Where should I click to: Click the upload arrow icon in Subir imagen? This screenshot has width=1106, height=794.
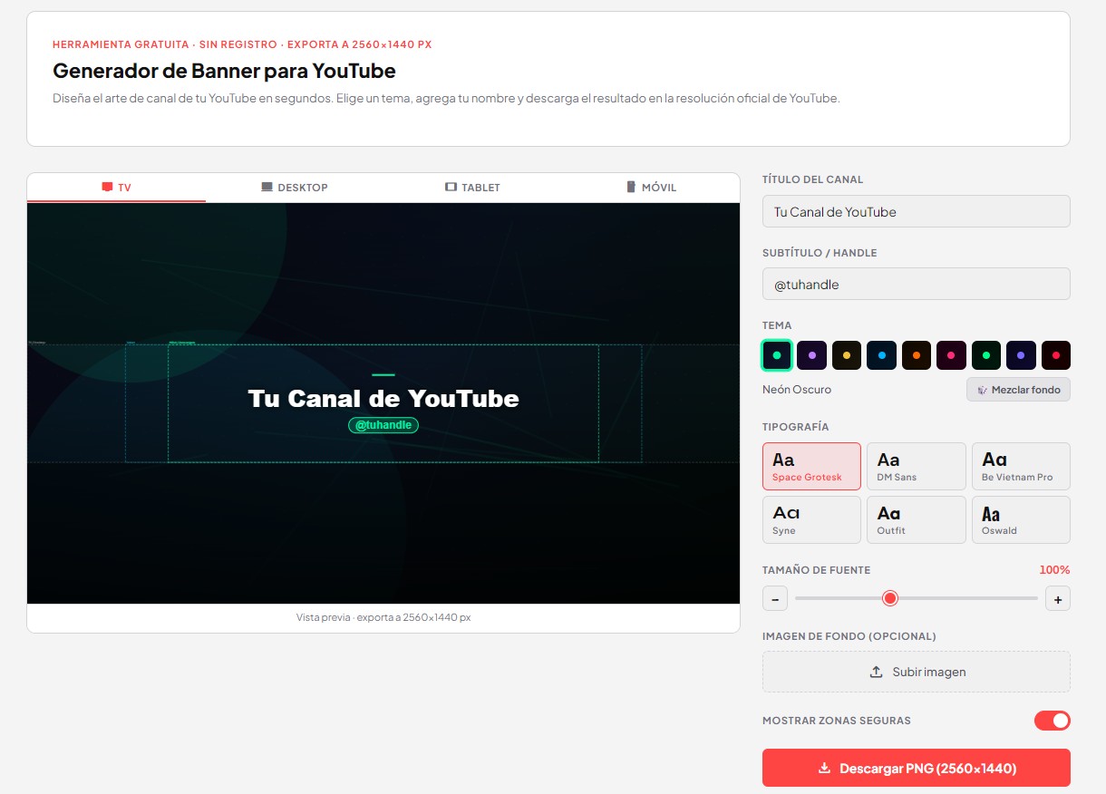point(876,672)
